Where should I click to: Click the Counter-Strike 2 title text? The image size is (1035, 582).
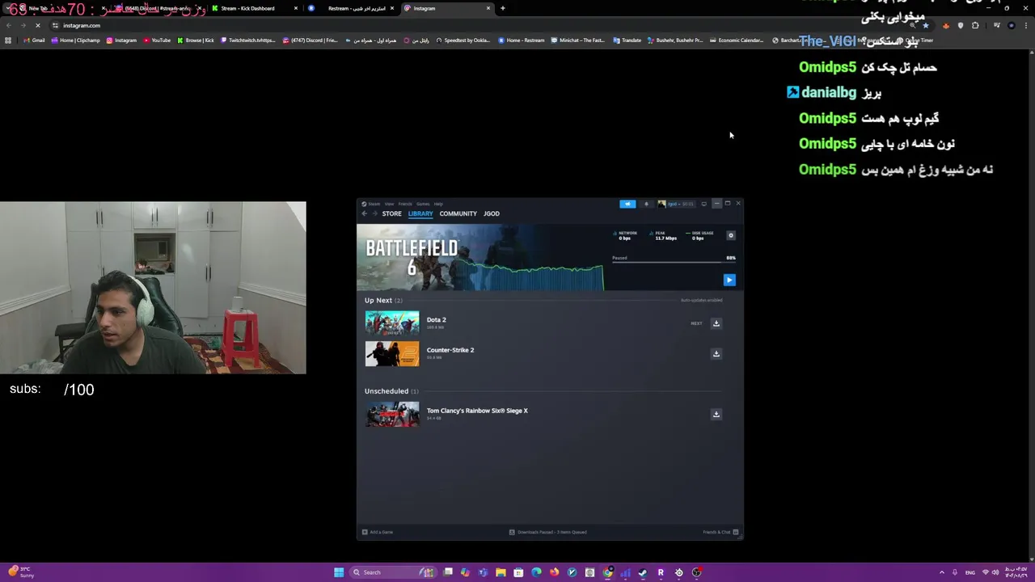click(450, 350)
